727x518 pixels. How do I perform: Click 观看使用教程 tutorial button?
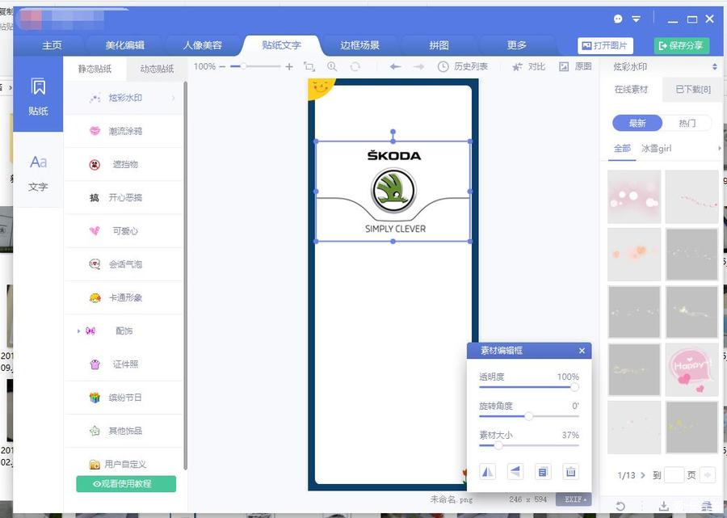(126, 484)
